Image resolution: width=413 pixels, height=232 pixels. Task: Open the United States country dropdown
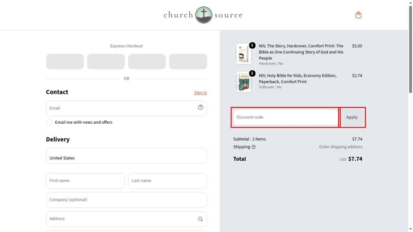click(x=126, y=156)
